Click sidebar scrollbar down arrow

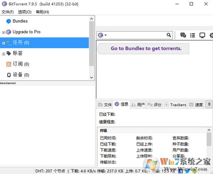tap(92, 77)
